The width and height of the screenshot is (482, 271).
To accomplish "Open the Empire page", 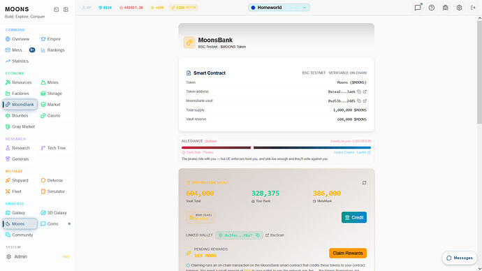I will (51, 39).
